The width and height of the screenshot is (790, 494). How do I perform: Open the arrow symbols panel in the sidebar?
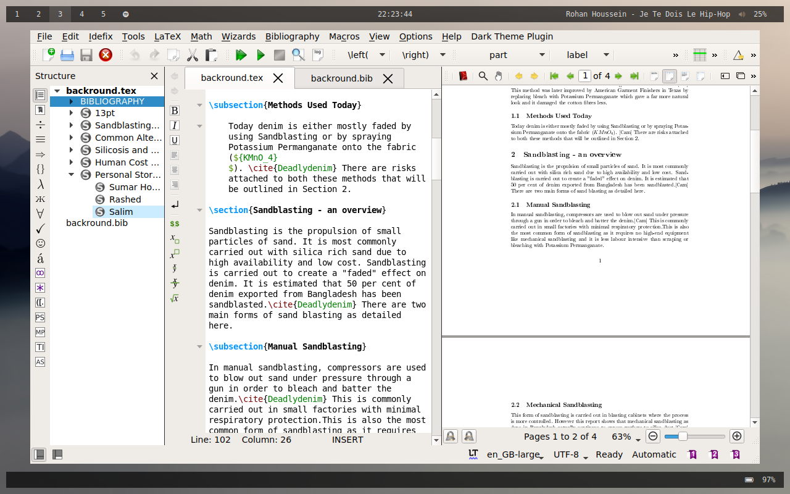pos(40,154)
